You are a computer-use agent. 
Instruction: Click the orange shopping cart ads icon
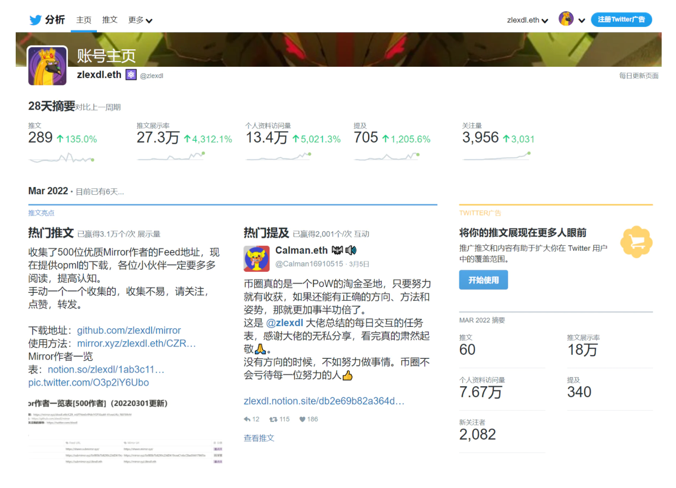click(637, 242)
